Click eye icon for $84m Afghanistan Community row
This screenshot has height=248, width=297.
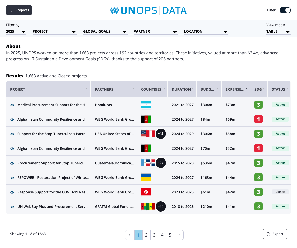tap(12, 120)
